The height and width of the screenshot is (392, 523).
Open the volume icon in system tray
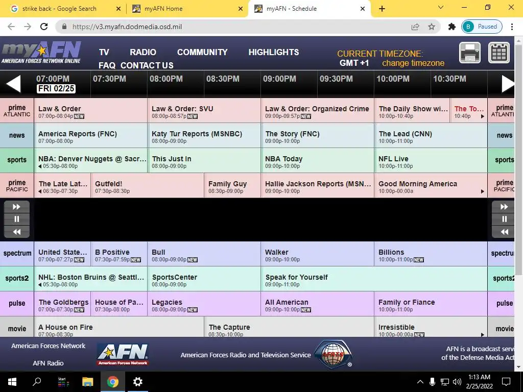click(457, 382)
